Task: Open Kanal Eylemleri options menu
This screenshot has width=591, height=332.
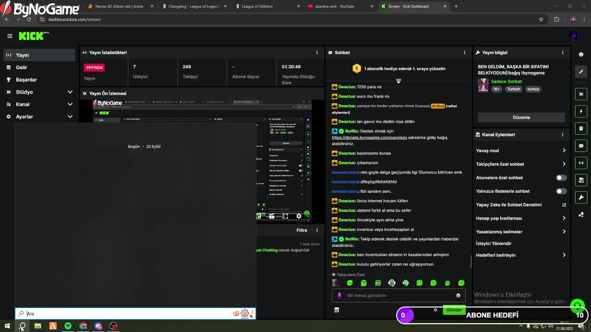Action: [562, 135]
